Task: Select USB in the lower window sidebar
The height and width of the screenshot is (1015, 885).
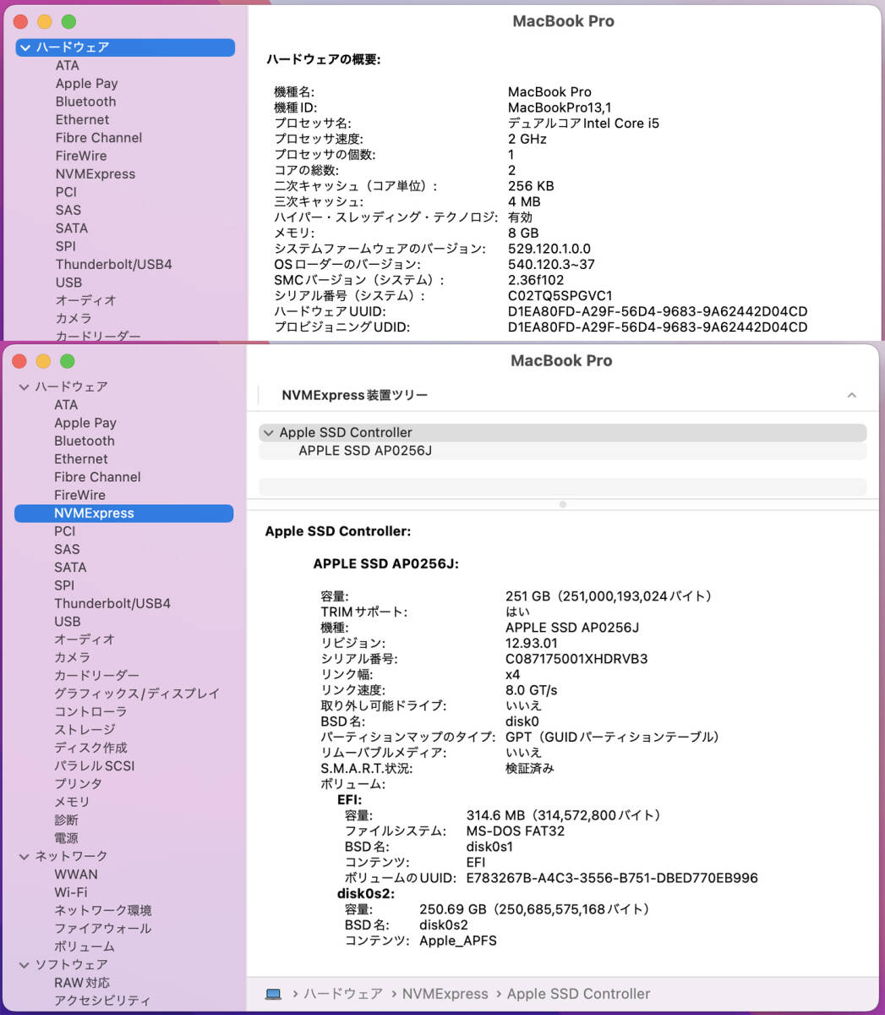Action: [x=68, y=621]
